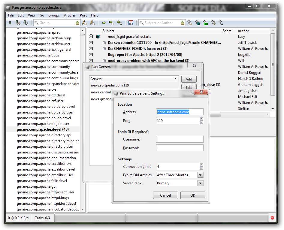Click the Pan app icon in main title bar
Viewport: 284px width, 230px height.
pyautogui.click(x=8, y=8)
